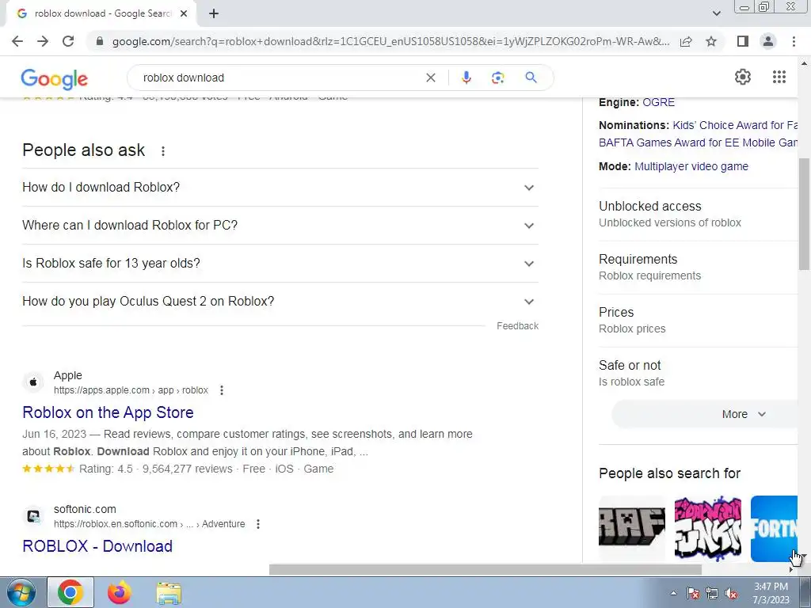Open the tab search dropdown arrow

pos(716,13)
